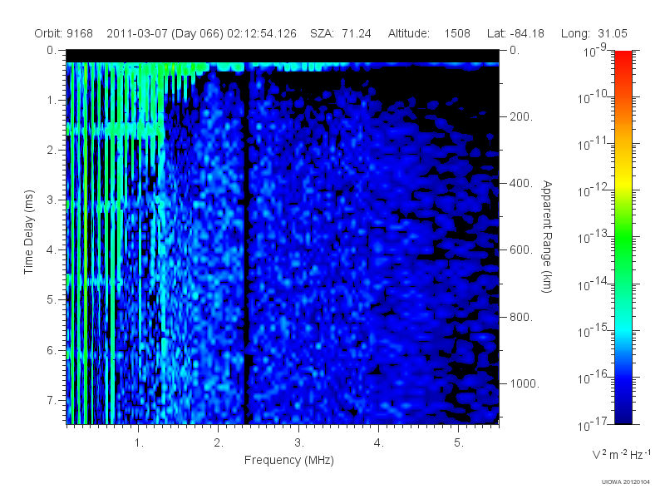Click the time delay tick label '7.'
This screenshot has height=499, width=665.
pos(51,400)
